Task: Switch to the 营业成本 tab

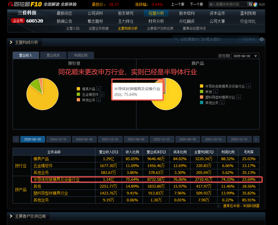Action: (53, 55)
